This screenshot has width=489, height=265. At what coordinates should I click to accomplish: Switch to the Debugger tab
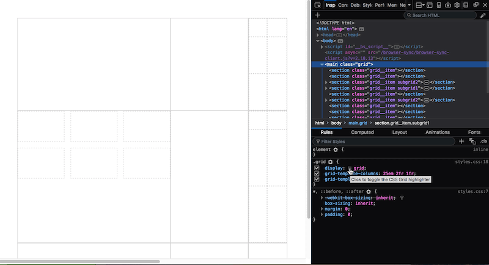[355, 5]
